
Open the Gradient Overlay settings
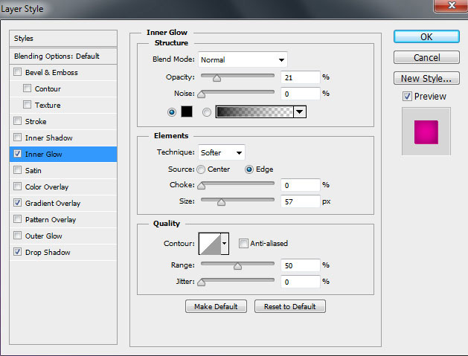[53, 204]
